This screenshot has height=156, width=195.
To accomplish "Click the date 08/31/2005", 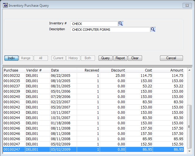I will pos(61,86).
